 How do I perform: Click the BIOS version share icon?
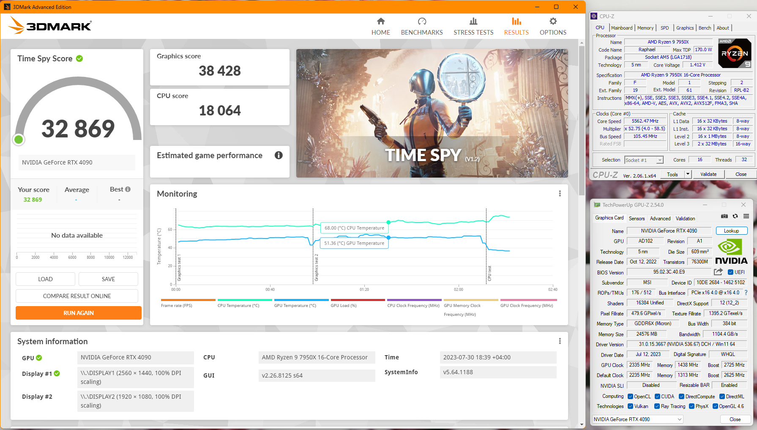(718, 272)
